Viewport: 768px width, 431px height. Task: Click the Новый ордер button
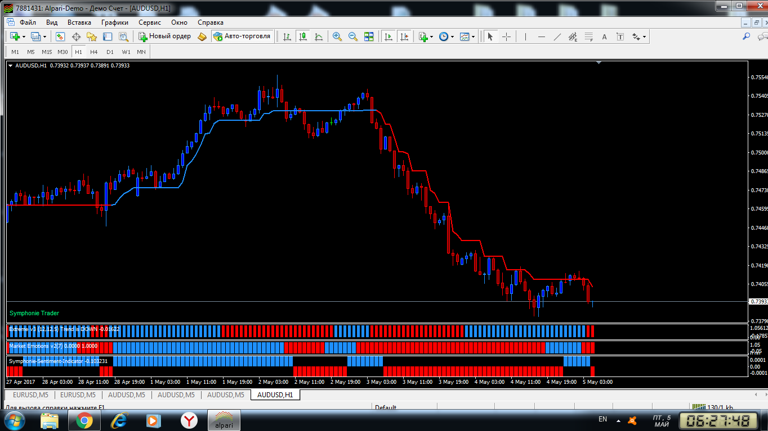click(165, 36)
